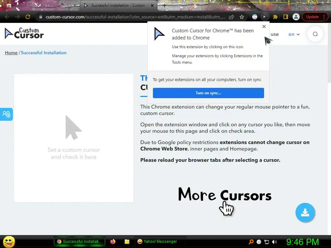Open the blue community side tab

(6, 114)
